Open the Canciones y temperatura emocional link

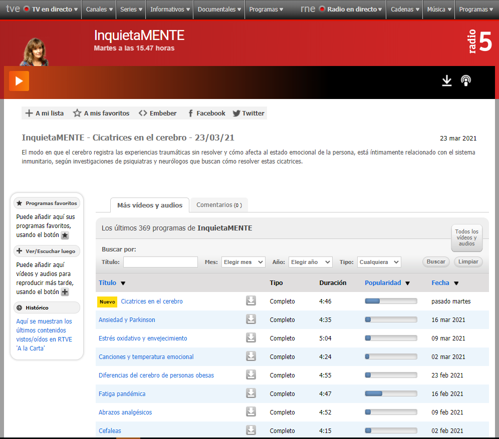point(146,356)
